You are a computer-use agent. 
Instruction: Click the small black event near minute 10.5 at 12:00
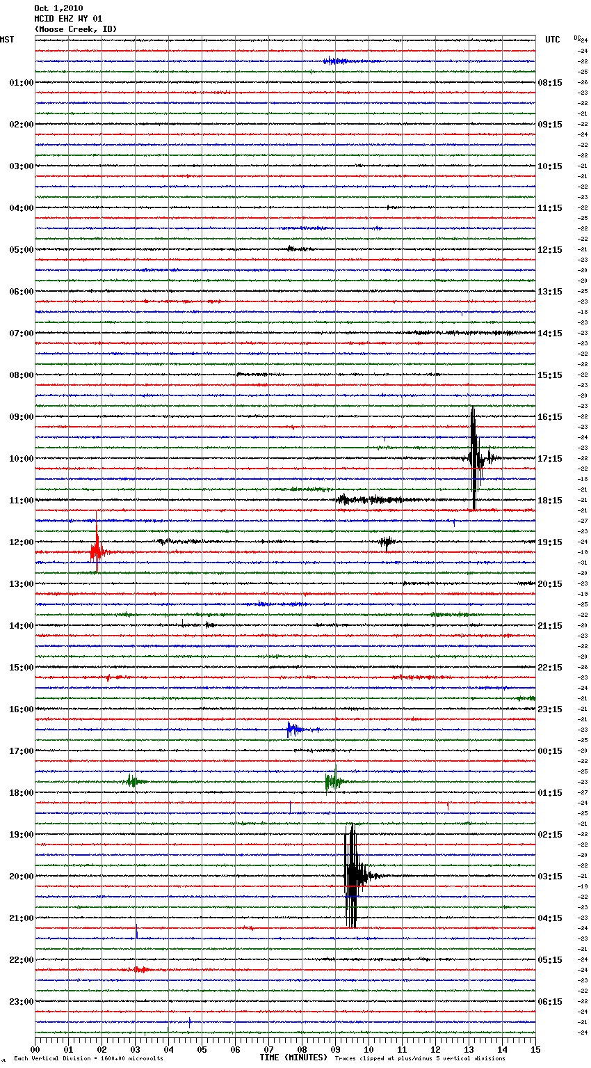tap(387, 541)
